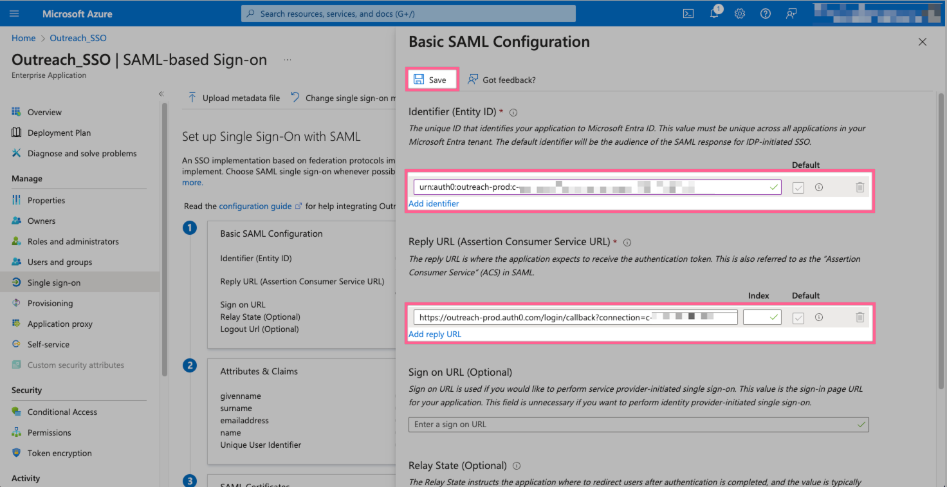This screenshot has height=487, width=947.
Task: Open Deployment Plan in the sidebar
Action: (x=59, y=133)
